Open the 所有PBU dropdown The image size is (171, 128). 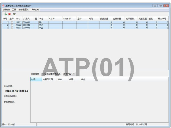tap(69, 74)
